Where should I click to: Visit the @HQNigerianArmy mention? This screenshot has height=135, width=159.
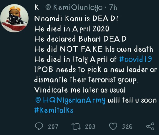pos(70,100)
